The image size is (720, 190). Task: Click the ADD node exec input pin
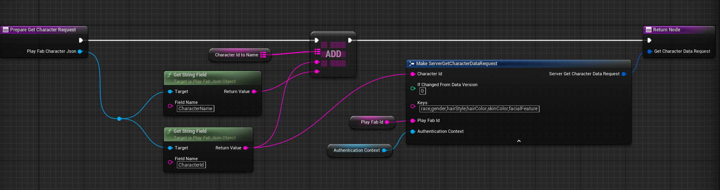coord(317,40)
